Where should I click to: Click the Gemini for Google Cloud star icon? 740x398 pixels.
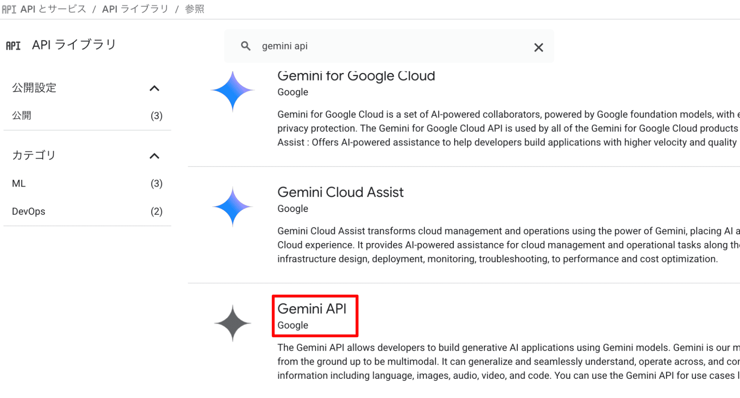[x=232, y=91]
